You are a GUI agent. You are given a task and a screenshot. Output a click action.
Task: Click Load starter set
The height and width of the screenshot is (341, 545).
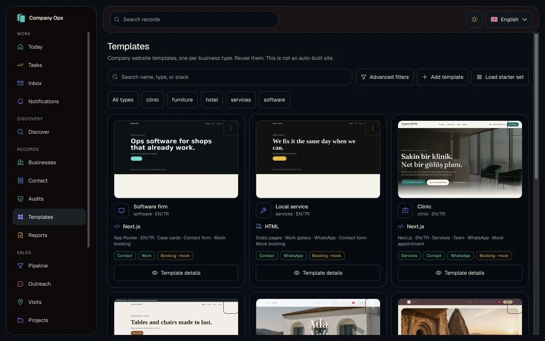(x=500, y=77)
